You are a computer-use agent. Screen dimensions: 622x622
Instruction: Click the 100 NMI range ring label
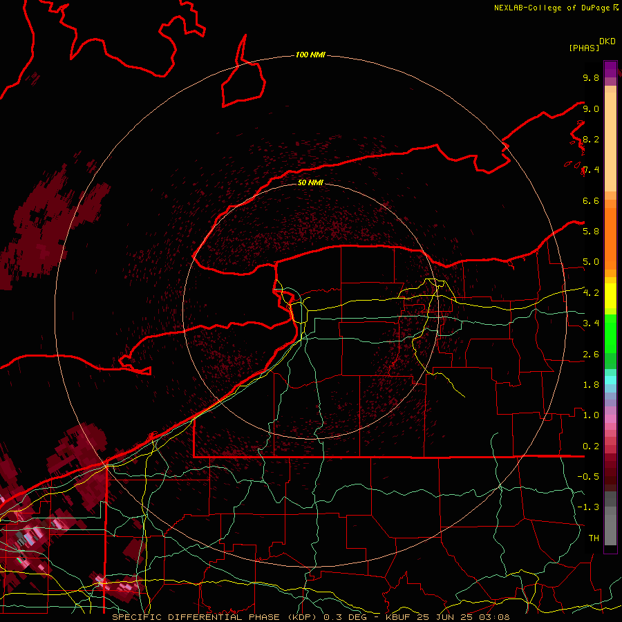pos(310,55)
